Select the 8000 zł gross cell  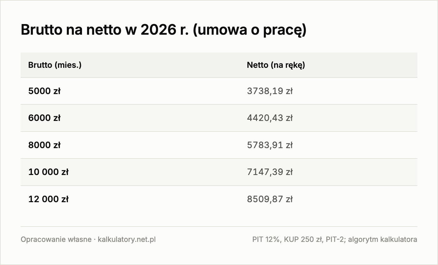[44, 145]
